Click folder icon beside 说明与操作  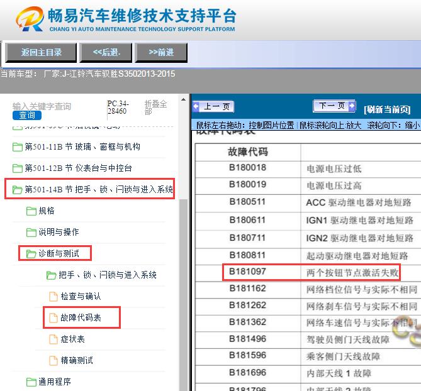tap(31, 232)
